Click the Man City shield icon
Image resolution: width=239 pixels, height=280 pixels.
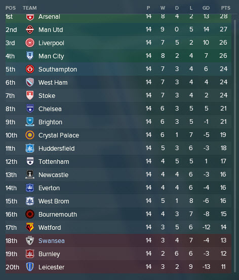pyautogui.click(x=30, y=56)
